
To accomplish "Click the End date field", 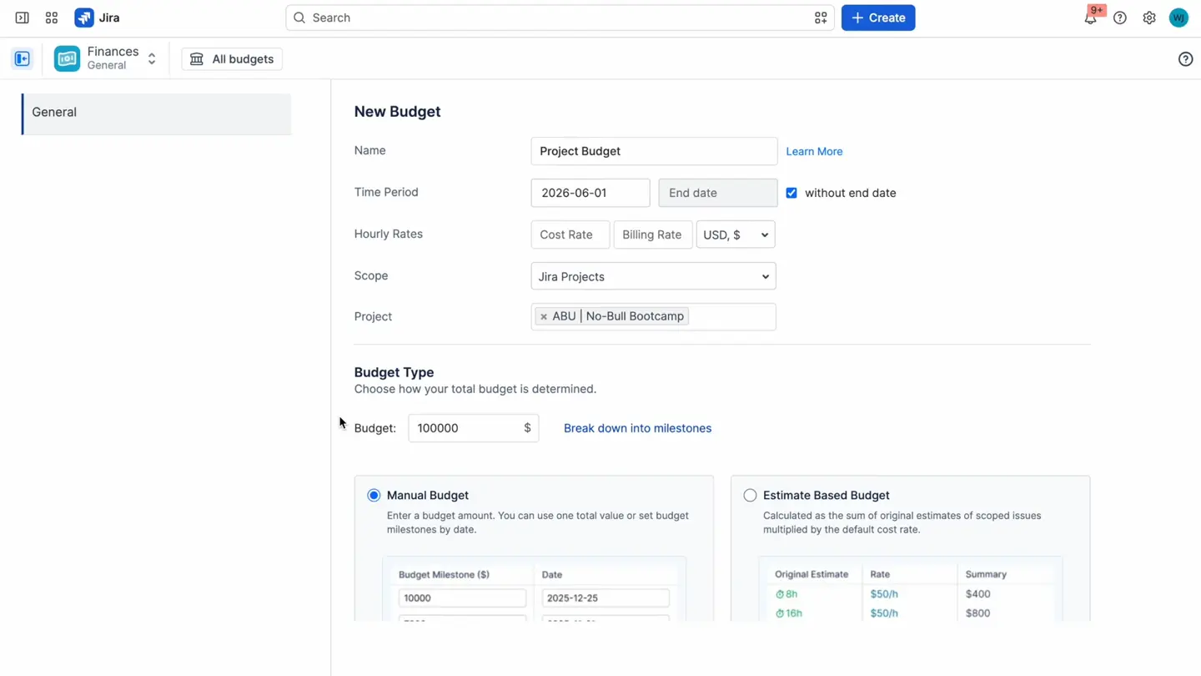I will (x=718, y=193).
